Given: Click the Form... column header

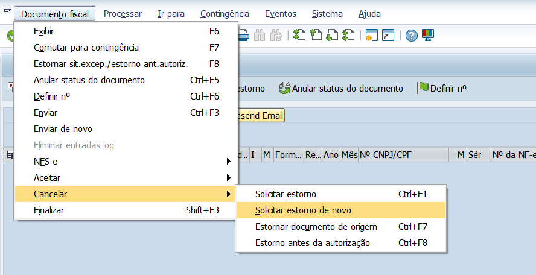Looking at the screenshot, I should 289,155.
